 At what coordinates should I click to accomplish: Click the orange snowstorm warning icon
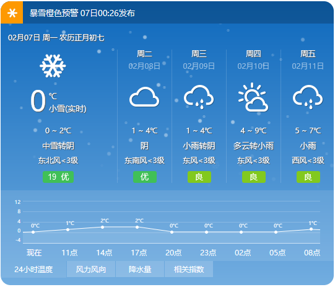12,13
